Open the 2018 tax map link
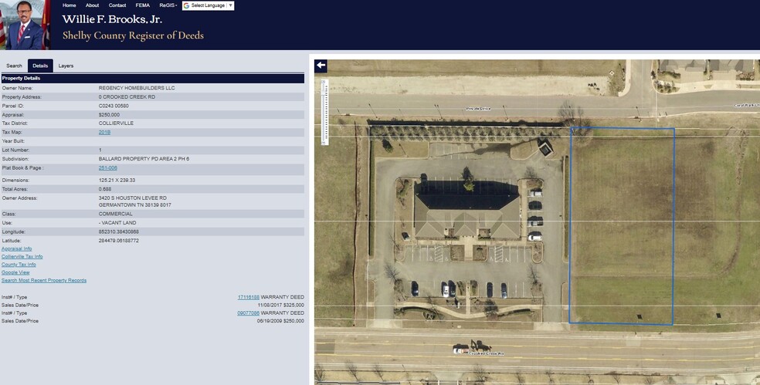Screen dimensions: 760x385 tap(104, 132)
